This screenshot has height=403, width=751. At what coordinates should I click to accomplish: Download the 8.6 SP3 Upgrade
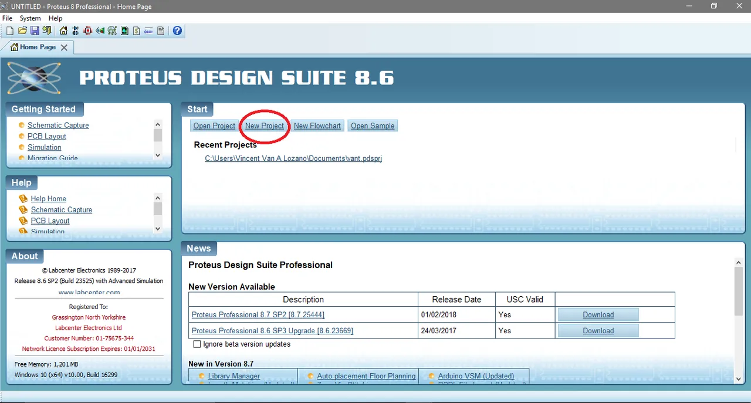[598, 330]
